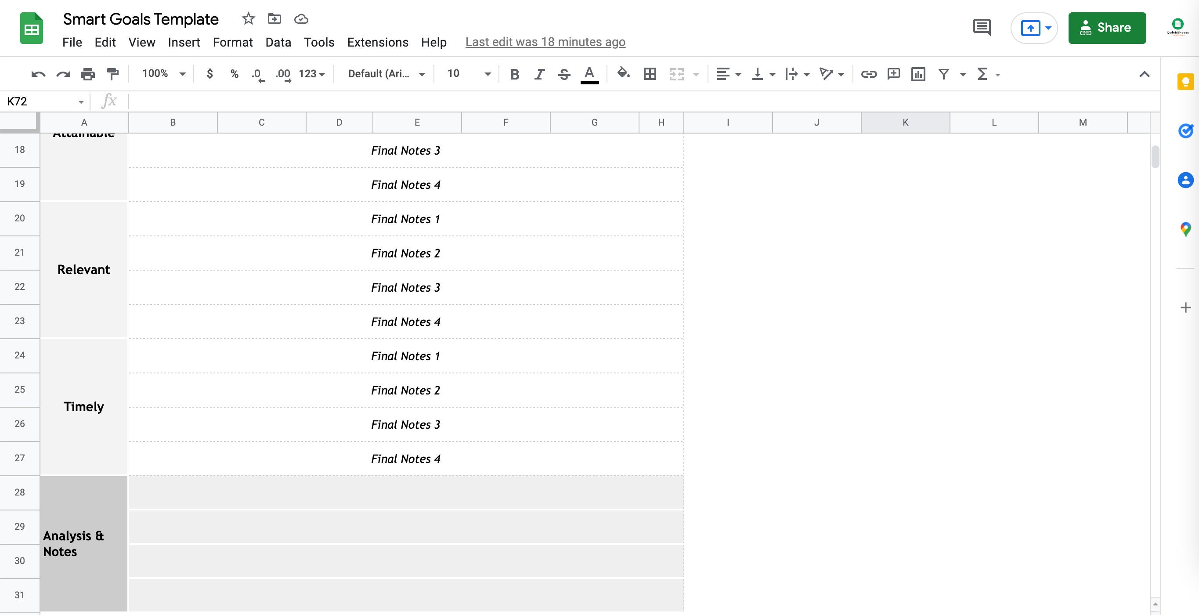Insert a chart
The height and width of the screenshot is (615, 1199).
(x=918, y=73)
